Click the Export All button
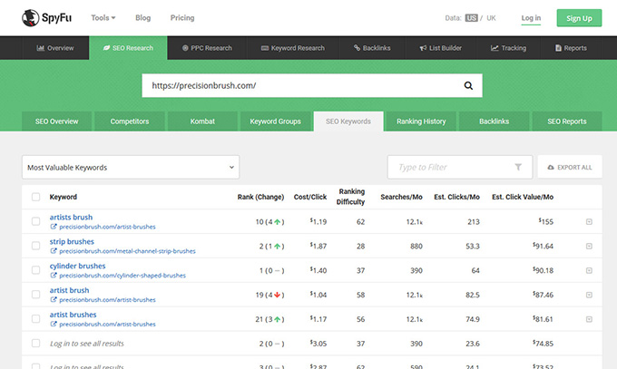 pos(570,168)
